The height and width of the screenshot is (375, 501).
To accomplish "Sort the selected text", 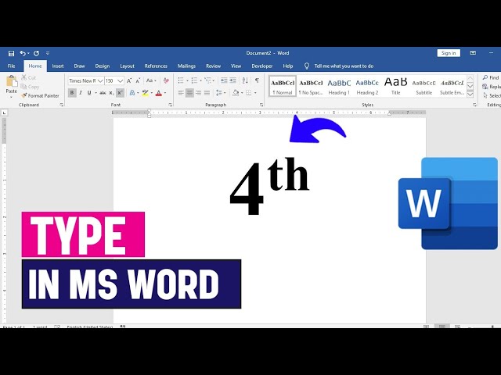I will 245,80.
